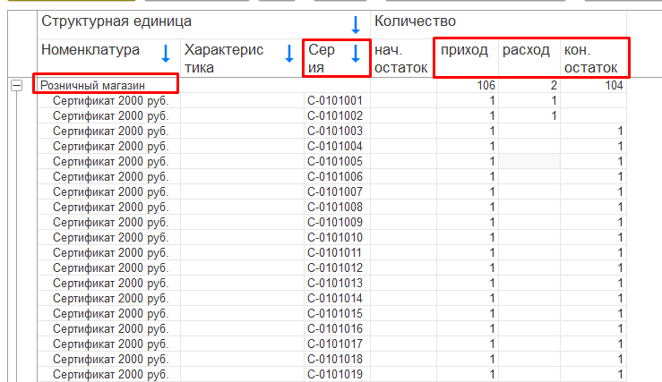
Task: Select расход value 1 in row C-0101002
Action: click(529, 116)
